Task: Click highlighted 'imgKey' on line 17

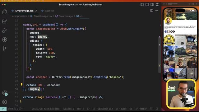Action: click(x=42, y=37)
